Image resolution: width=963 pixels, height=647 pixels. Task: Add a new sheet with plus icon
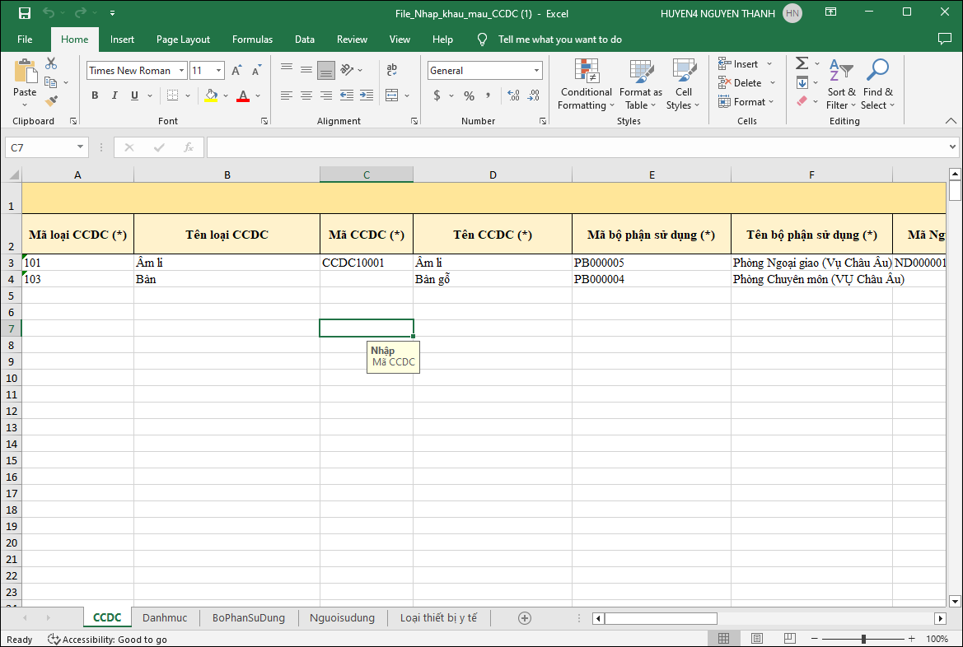[x=525, y=618]
